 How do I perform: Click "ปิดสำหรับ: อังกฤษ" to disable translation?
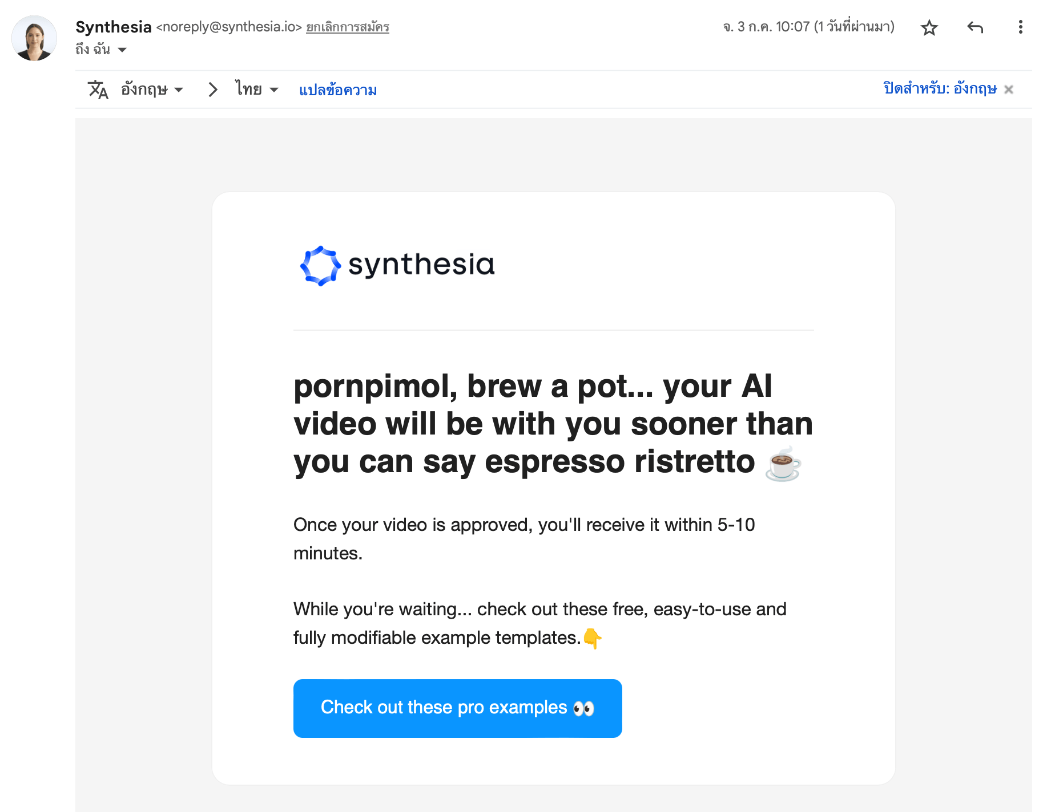pyautogui.click(x=940, y=89)
